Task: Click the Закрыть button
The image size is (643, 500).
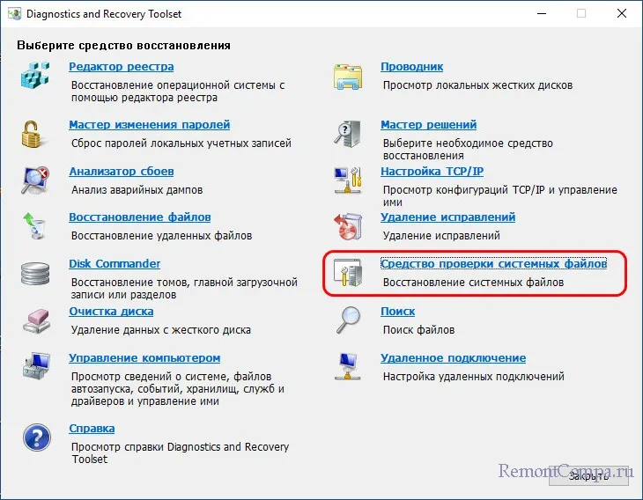Action: coord(588,475)
